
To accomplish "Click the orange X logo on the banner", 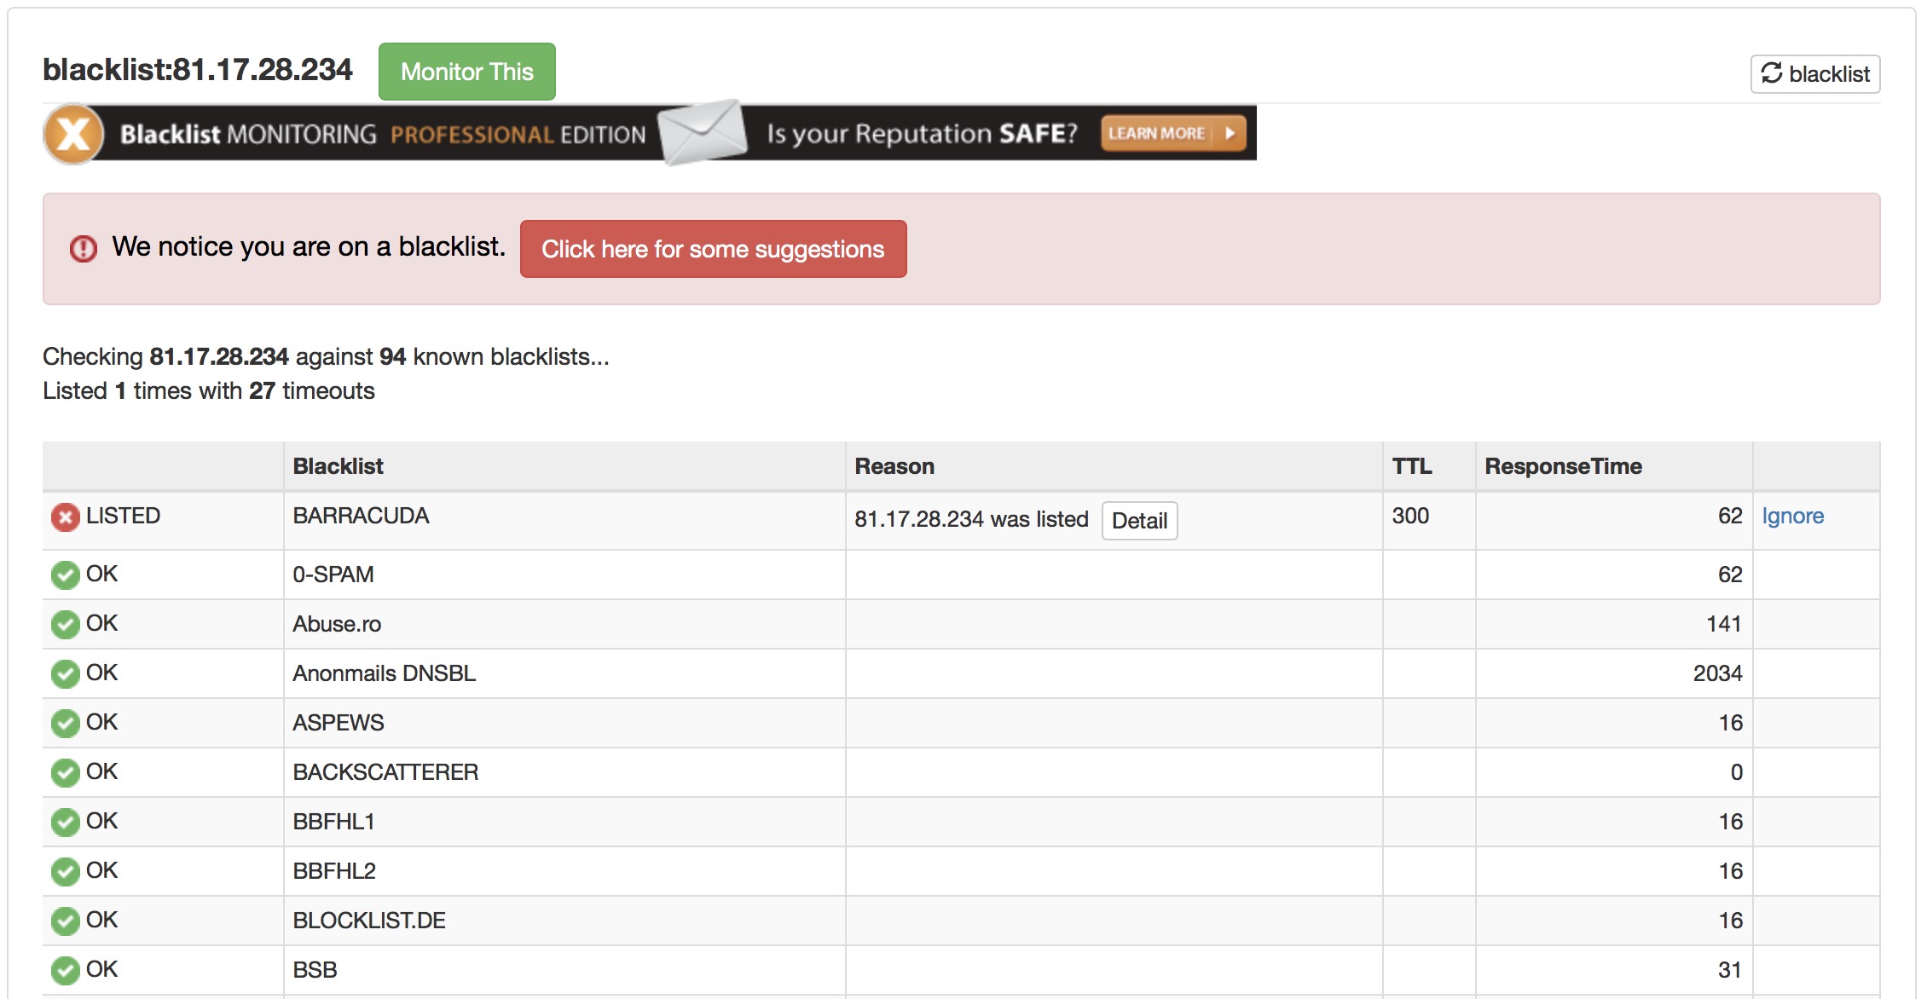I will coord(73,134).
